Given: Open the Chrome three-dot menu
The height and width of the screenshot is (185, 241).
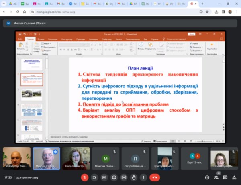Looking at the screenshot, I should (x=237, y=12).
